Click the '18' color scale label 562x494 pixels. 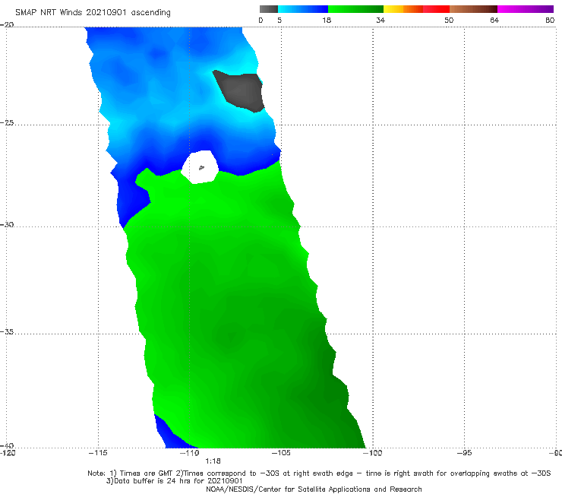point(327,21)
